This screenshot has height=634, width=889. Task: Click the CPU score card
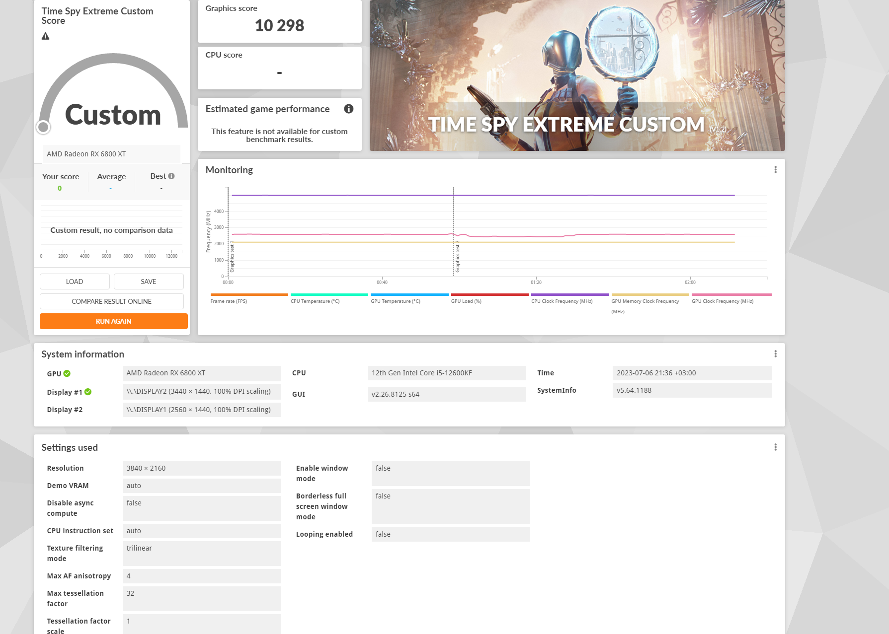pos(279,68)
